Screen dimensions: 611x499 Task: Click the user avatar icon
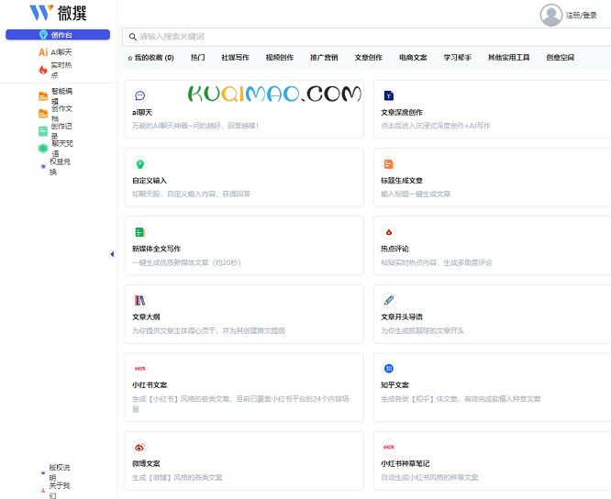coord(551,16)
